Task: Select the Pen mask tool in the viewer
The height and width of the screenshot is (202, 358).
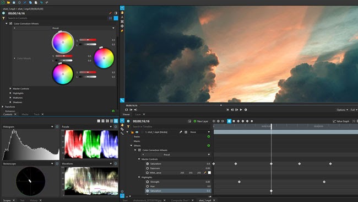Action: 122,31
